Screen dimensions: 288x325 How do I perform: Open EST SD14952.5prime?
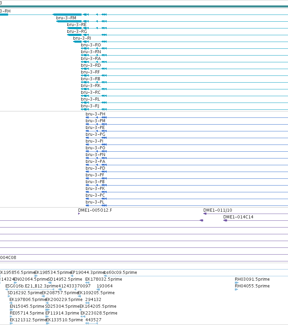tap(65, 279)
